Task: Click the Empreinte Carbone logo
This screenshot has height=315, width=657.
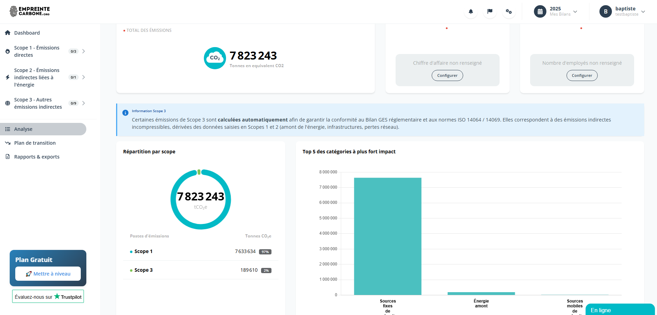Action: (x=30, y=11)
